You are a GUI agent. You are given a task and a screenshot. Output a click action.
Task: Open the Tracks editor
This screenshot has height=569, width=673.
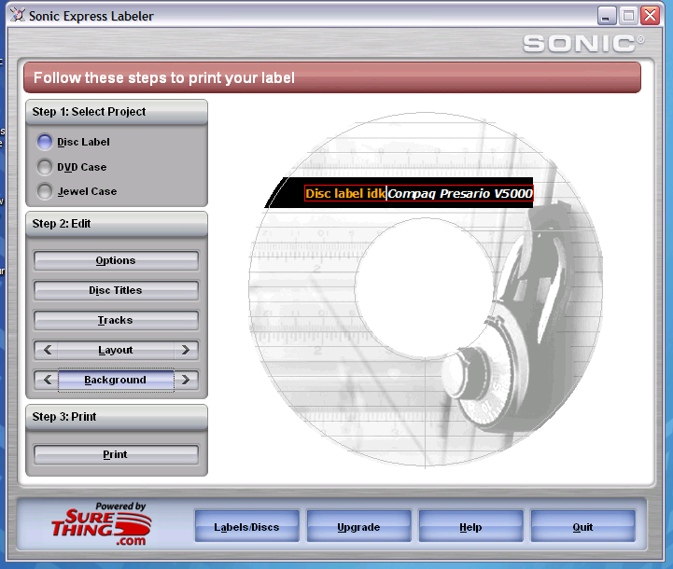click(116, 320)
